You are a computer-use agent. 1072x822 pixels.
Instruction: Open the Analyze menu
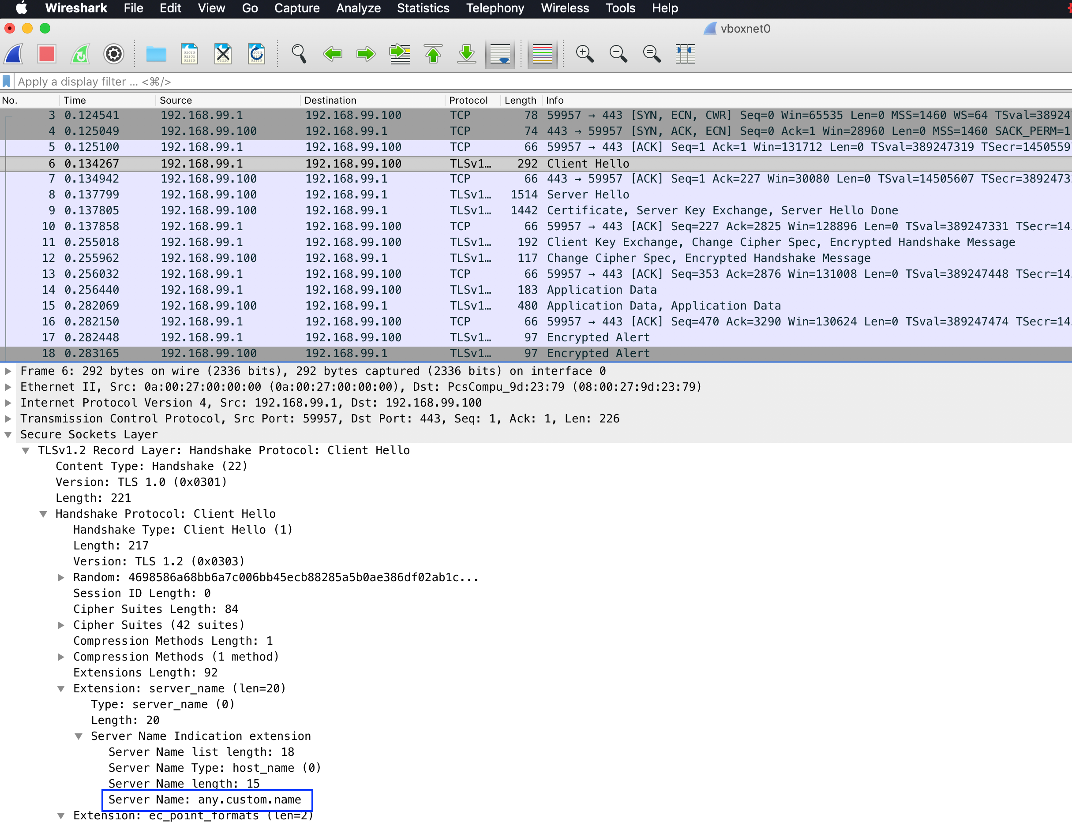pos(358,8)
